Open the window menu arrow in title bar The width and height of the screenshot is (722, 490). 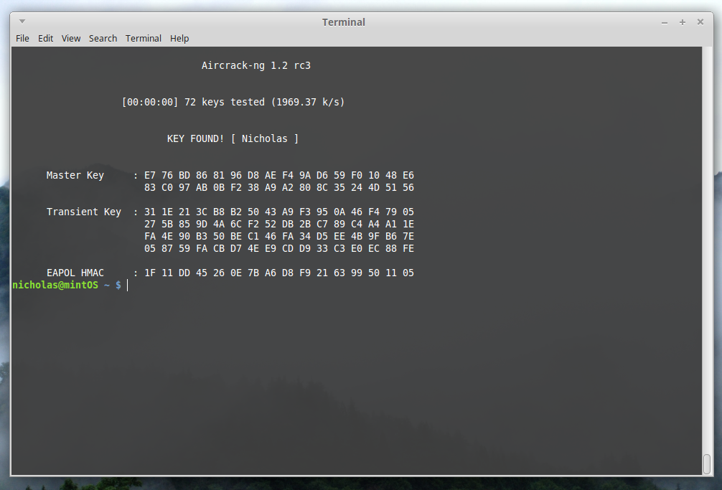click(x=22, y=22)
